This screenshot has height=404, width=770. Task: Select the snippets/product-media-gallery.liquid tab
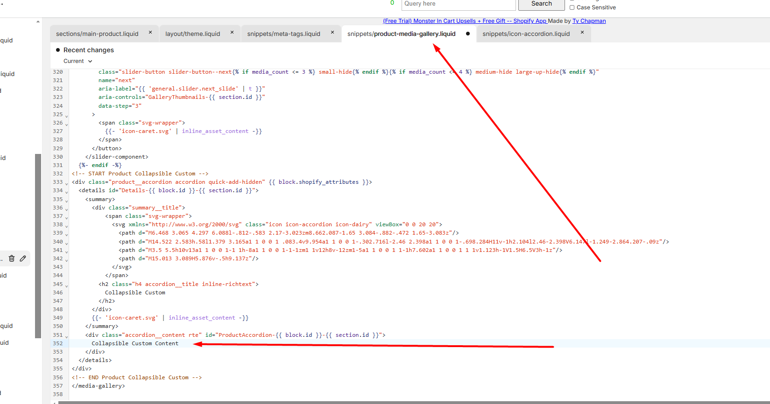click(401, 34)
